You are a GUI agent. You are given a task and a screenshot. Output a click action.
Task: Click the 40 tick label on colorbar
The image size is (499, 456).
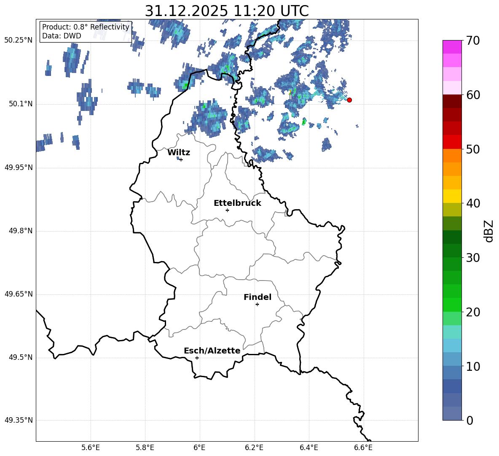(473, 203)
